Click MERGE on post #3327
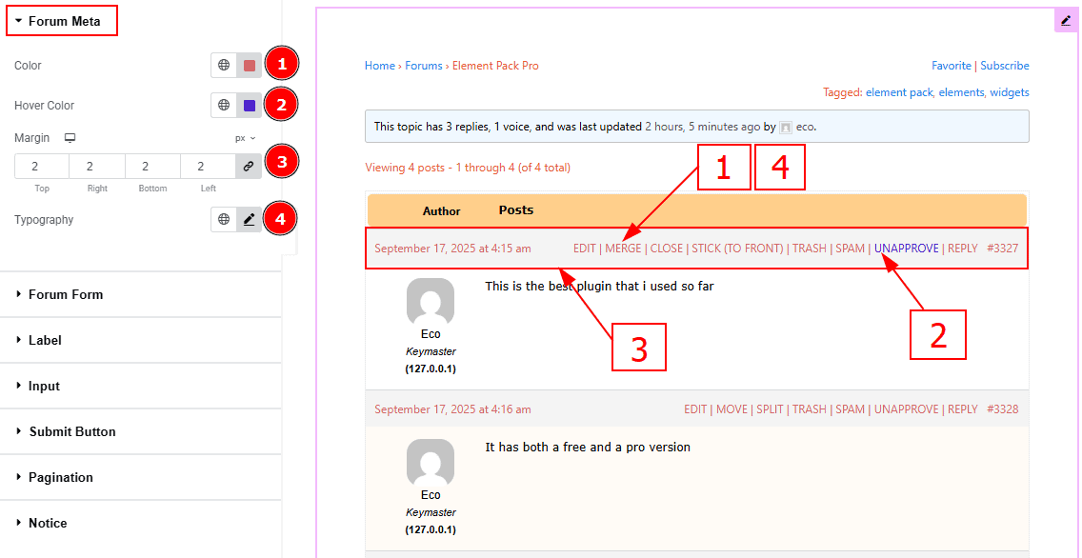The image size is (1082, 558). click(623, 249)
